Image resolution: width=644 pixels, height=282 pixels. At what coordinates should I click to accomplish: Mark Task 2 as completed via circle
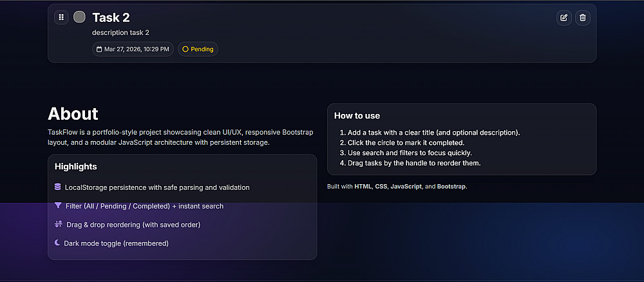79,17
